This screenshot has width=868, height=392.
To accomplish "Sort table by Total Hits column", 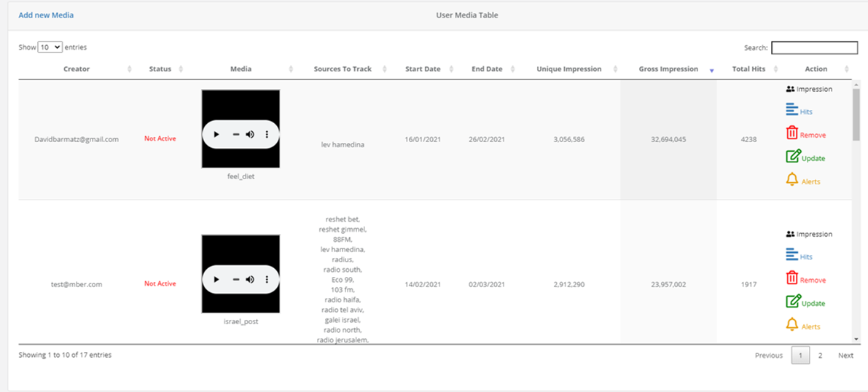I will [x=748, y=69].
